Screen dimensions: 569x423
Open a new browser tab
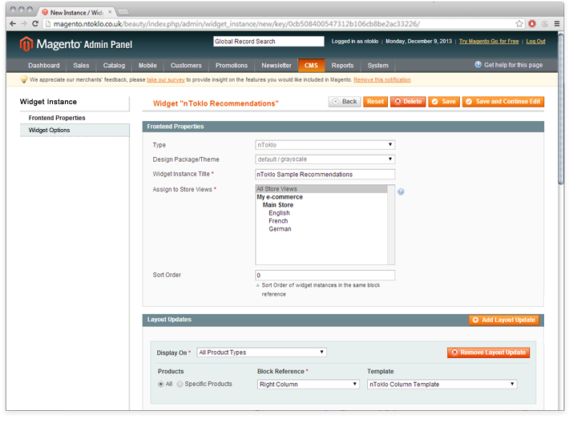point(123,12)
